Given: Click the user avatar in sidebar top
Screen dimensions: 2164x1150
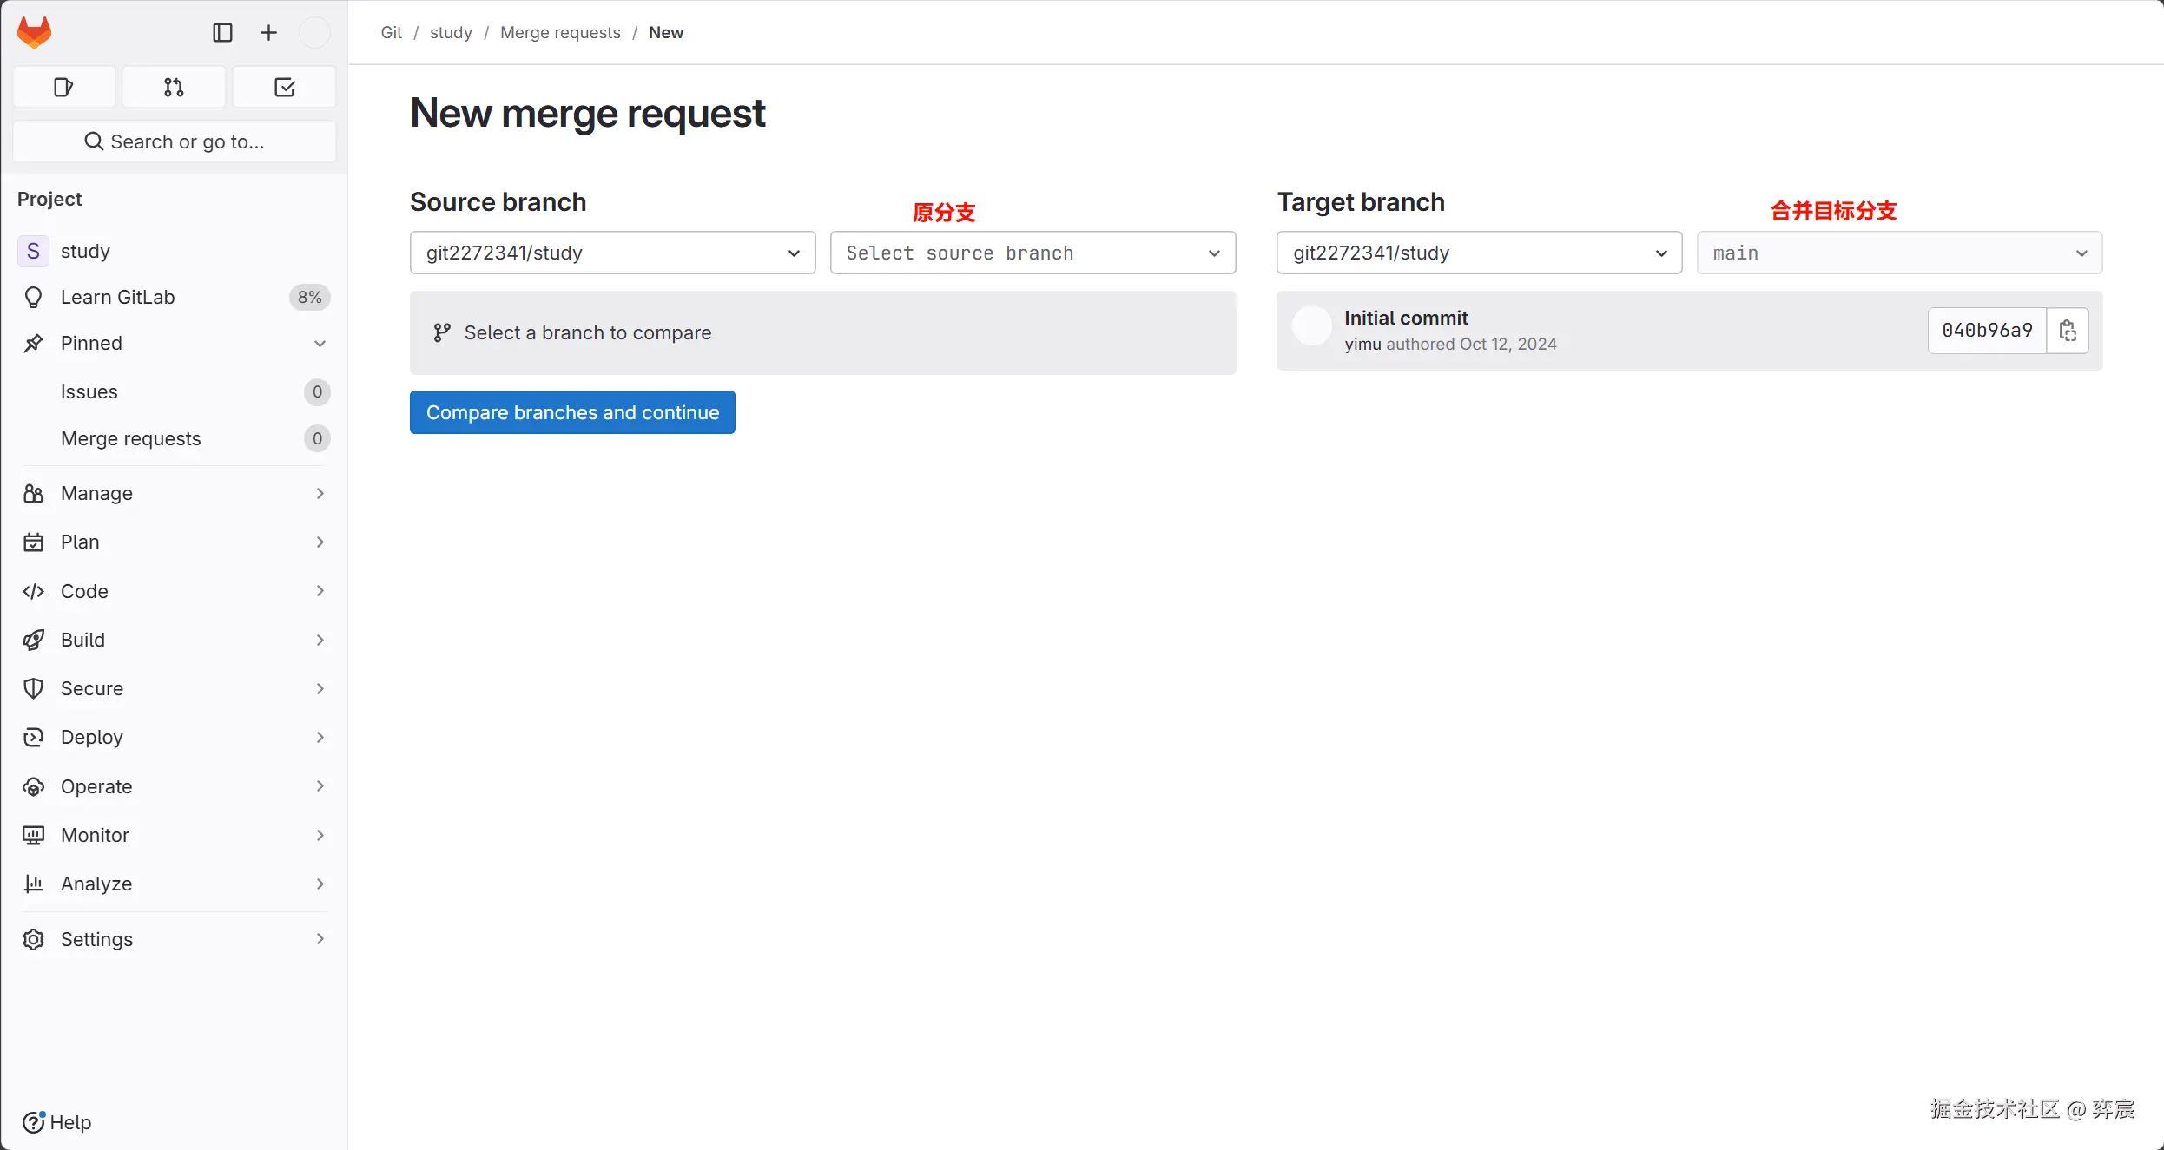Looking at the screenshot, I should coord(314,32).
